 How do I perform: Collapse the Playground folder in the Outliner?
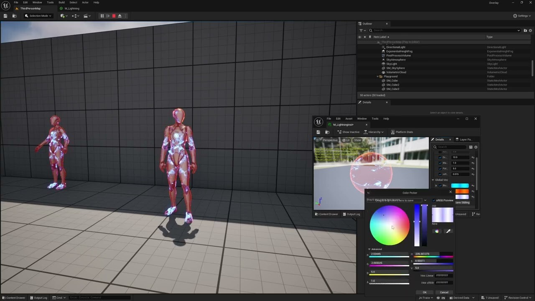tap(377, 76)
